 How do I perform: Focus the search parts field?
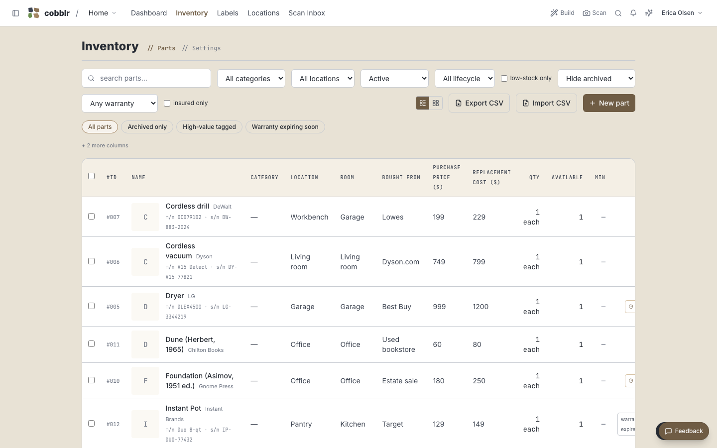point(146,78)
